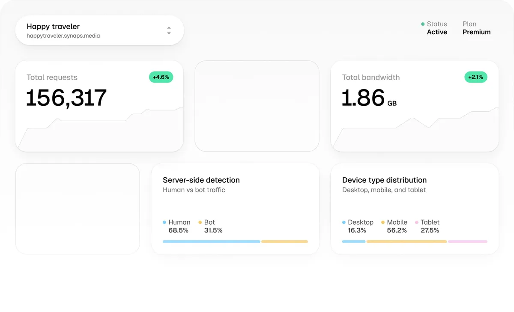Click the yellow Bot legend dot
514x312 pixels.
pyautogui.click(x=200, y=223)
